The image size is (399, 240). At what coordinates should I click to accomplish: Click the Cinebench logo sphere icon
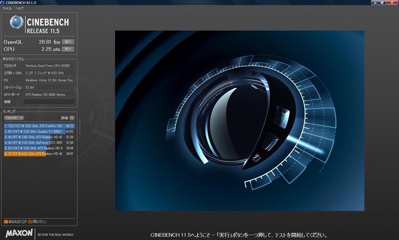[16, 22]
